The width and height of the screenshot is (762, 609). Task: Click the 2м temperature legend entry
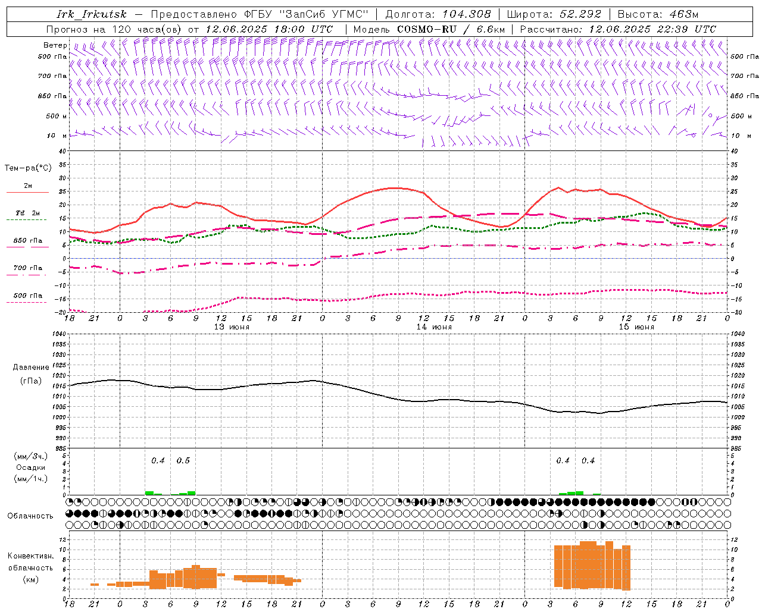[x=28, y=186]
